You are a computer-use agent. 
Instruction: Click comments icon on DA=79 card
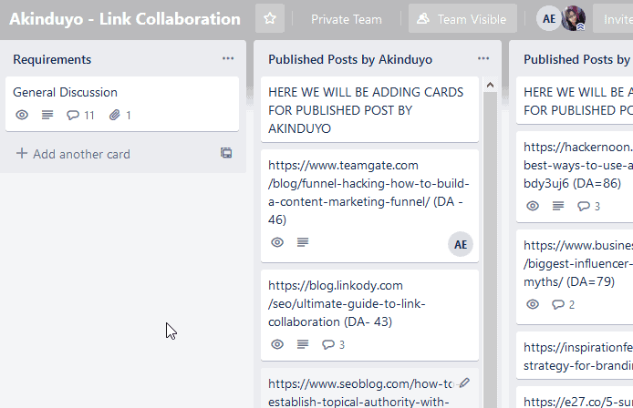coord(563,304)
